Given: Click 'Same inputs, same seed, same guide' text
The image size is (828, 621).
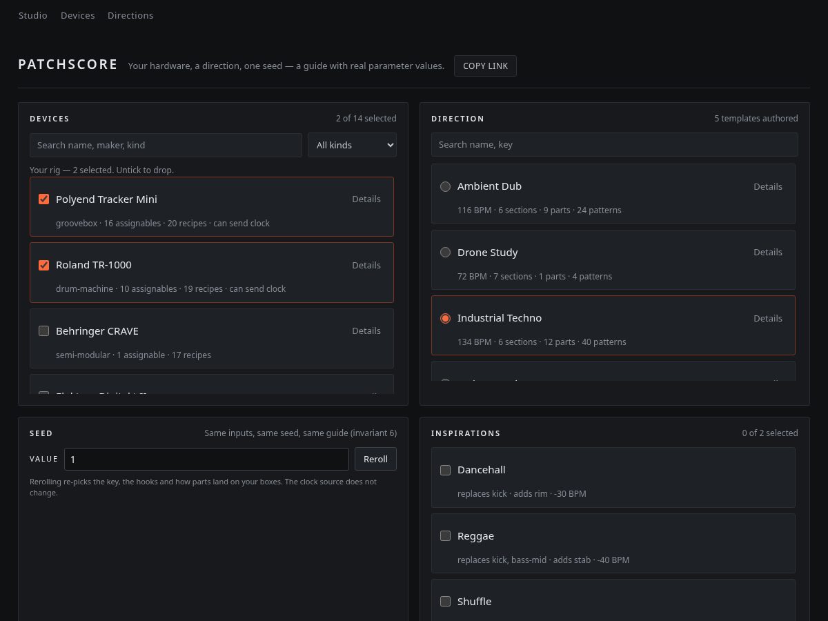Looking at the screenshot, I should coord(301,433).
